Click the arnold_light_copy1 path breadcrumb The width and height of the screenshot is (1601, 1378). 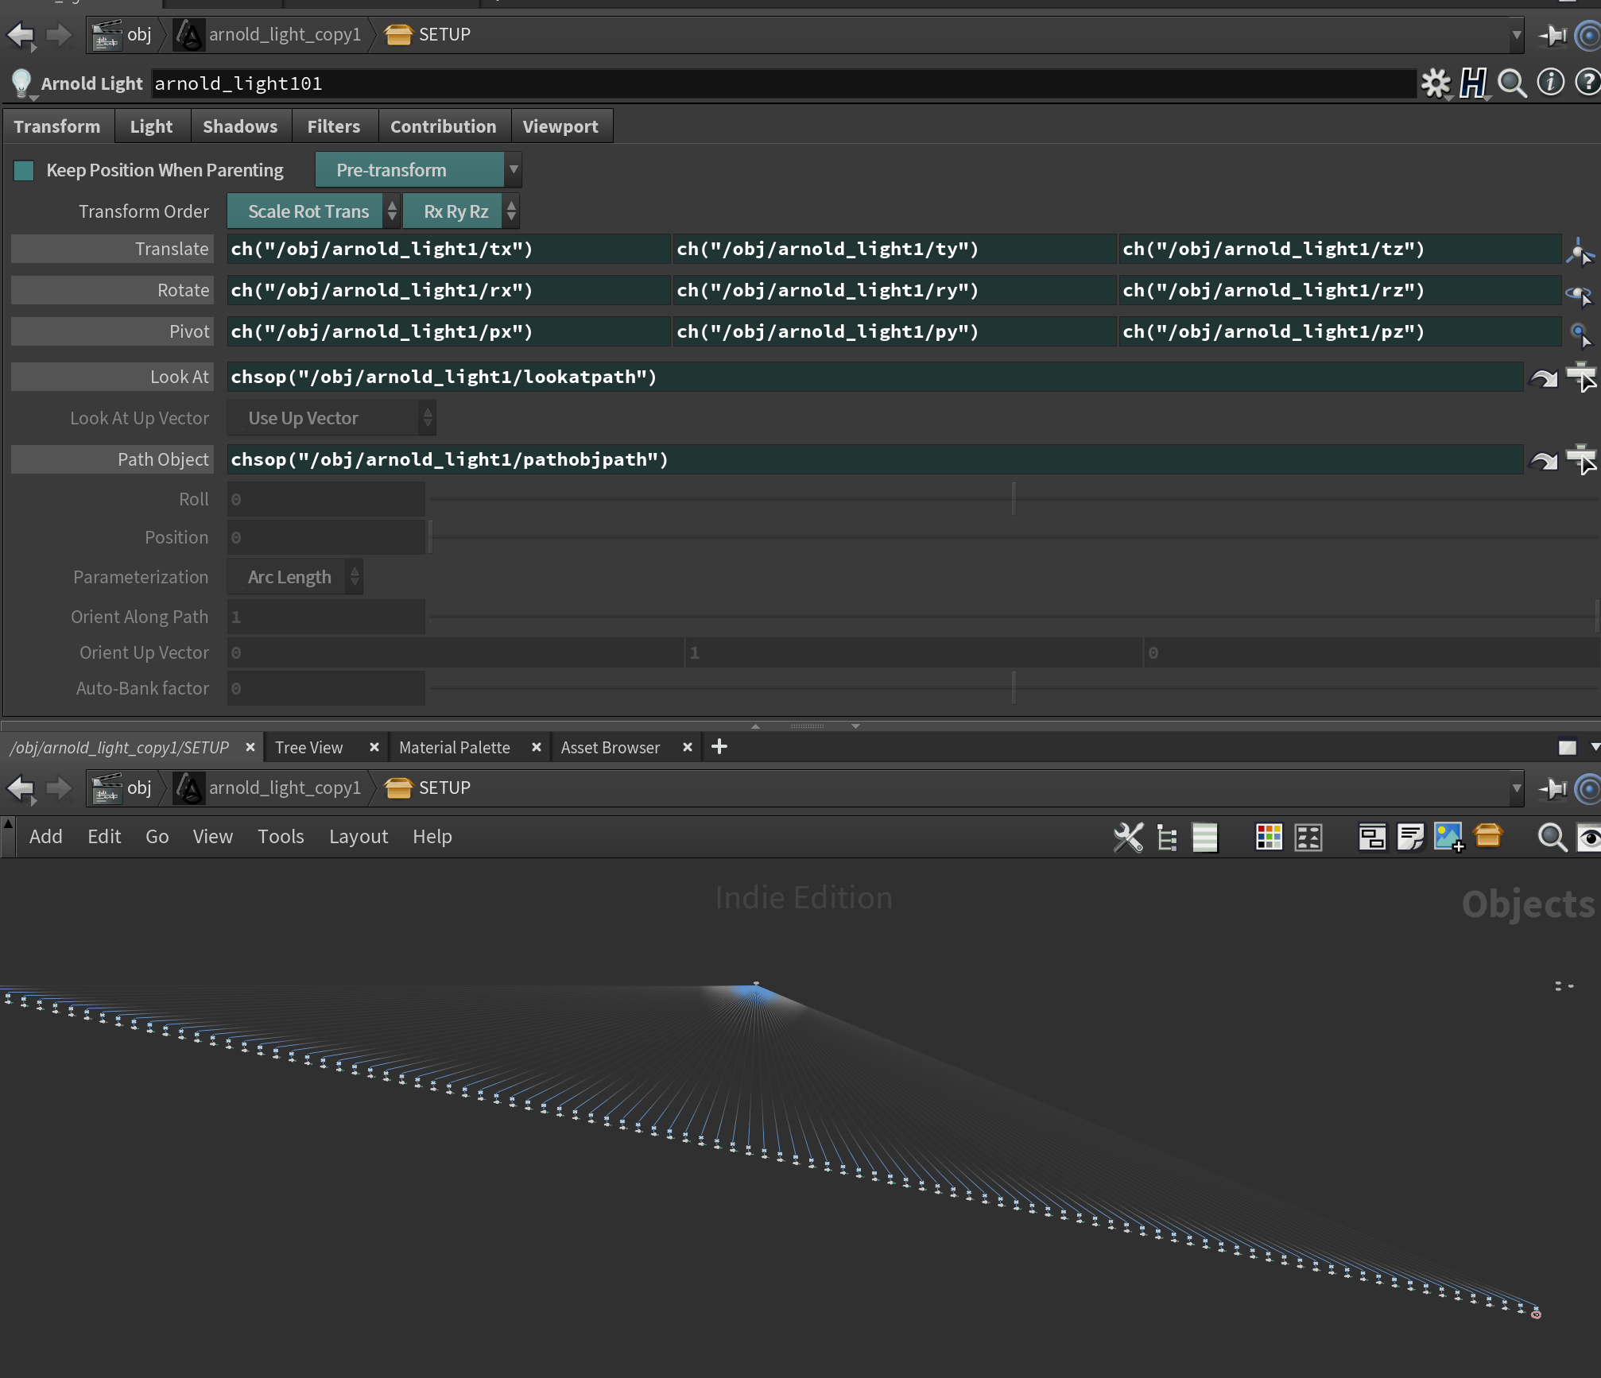coord(284,35)
